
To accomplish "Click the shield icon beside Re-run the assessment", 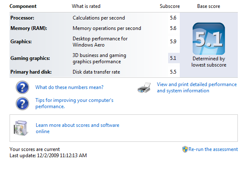I will (x=185, y=149).
